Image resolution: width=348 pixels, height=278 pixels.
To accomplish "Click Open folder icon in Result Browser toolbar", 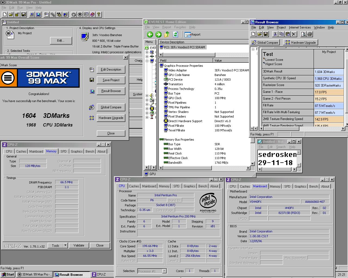I will click(259, 34).
